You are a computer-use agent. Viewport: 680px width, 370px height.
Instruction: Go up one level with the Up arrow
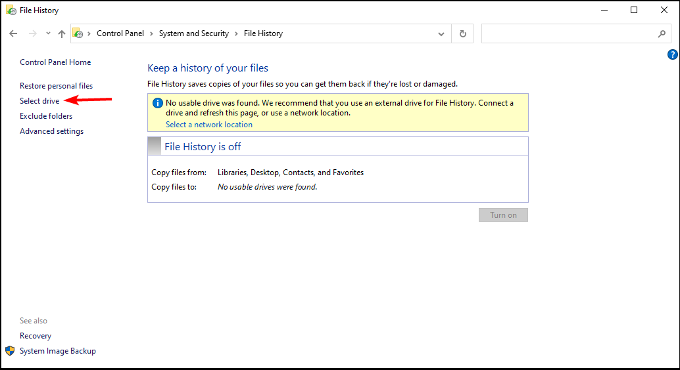coord(62,33)
